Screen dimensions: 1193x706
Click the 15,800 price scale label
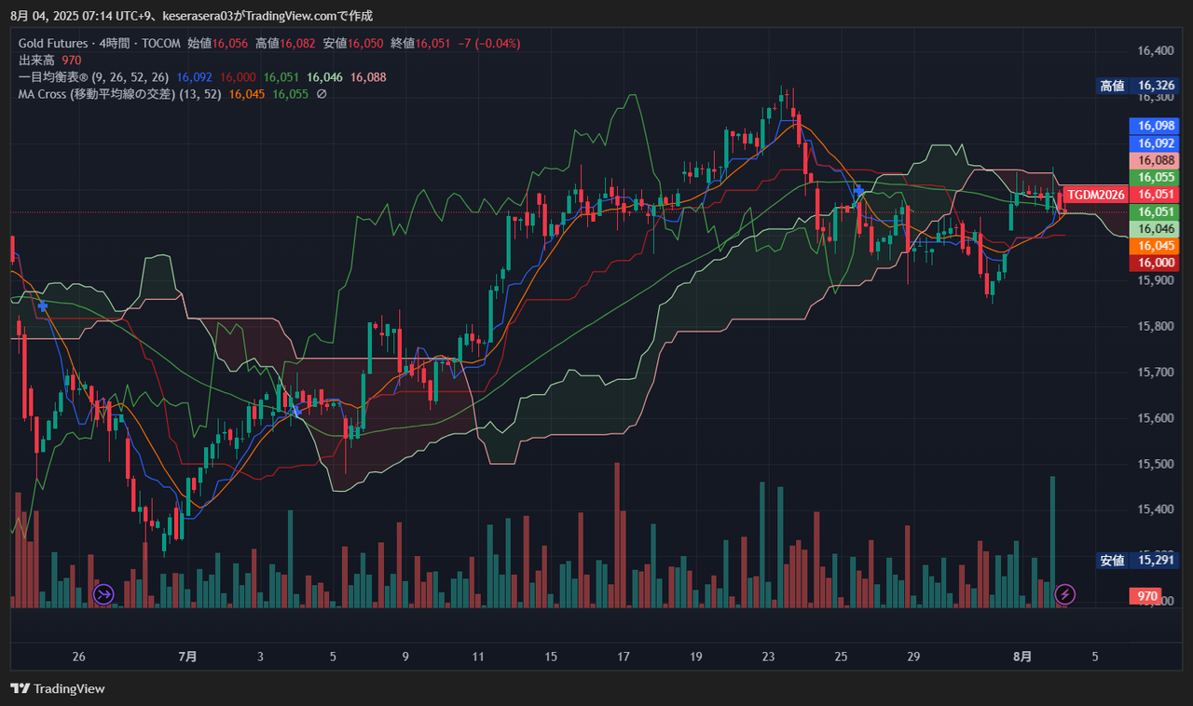[1156, 327]
